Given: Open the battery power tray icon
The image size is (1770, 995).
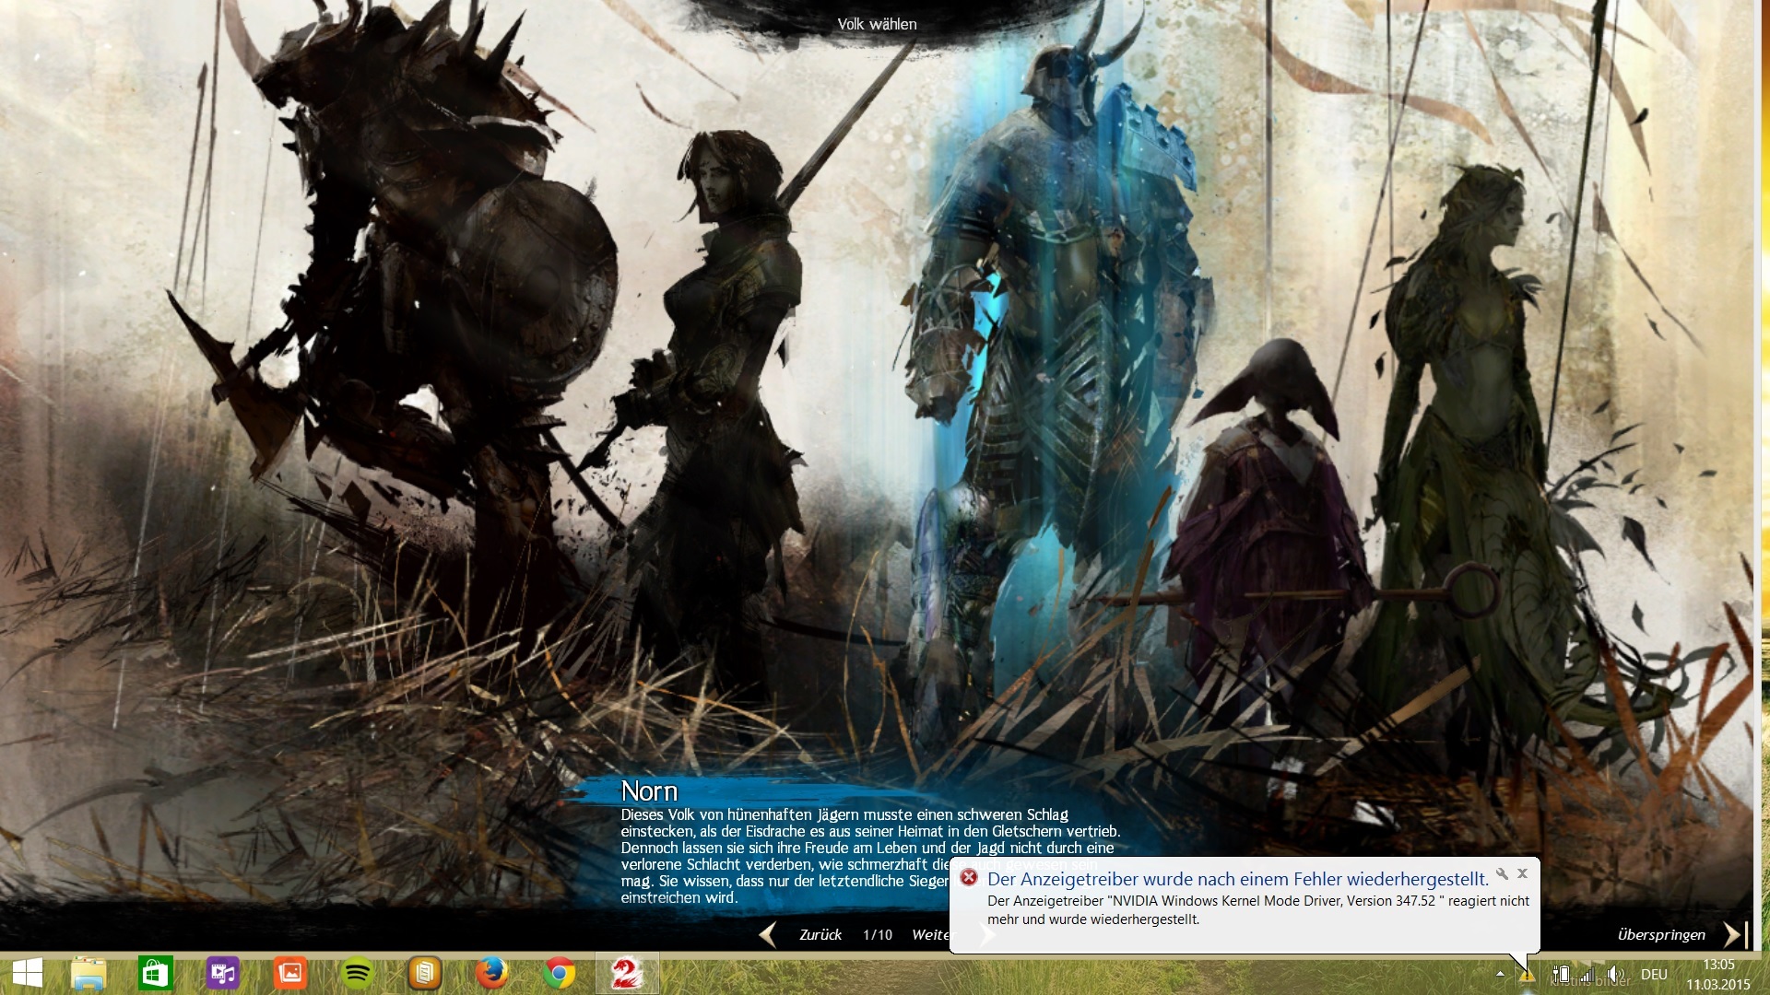Looking at the screenshot, I should 1561,974.
